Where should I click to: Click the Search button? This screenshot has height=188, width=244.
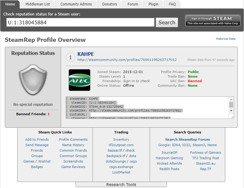167,22
